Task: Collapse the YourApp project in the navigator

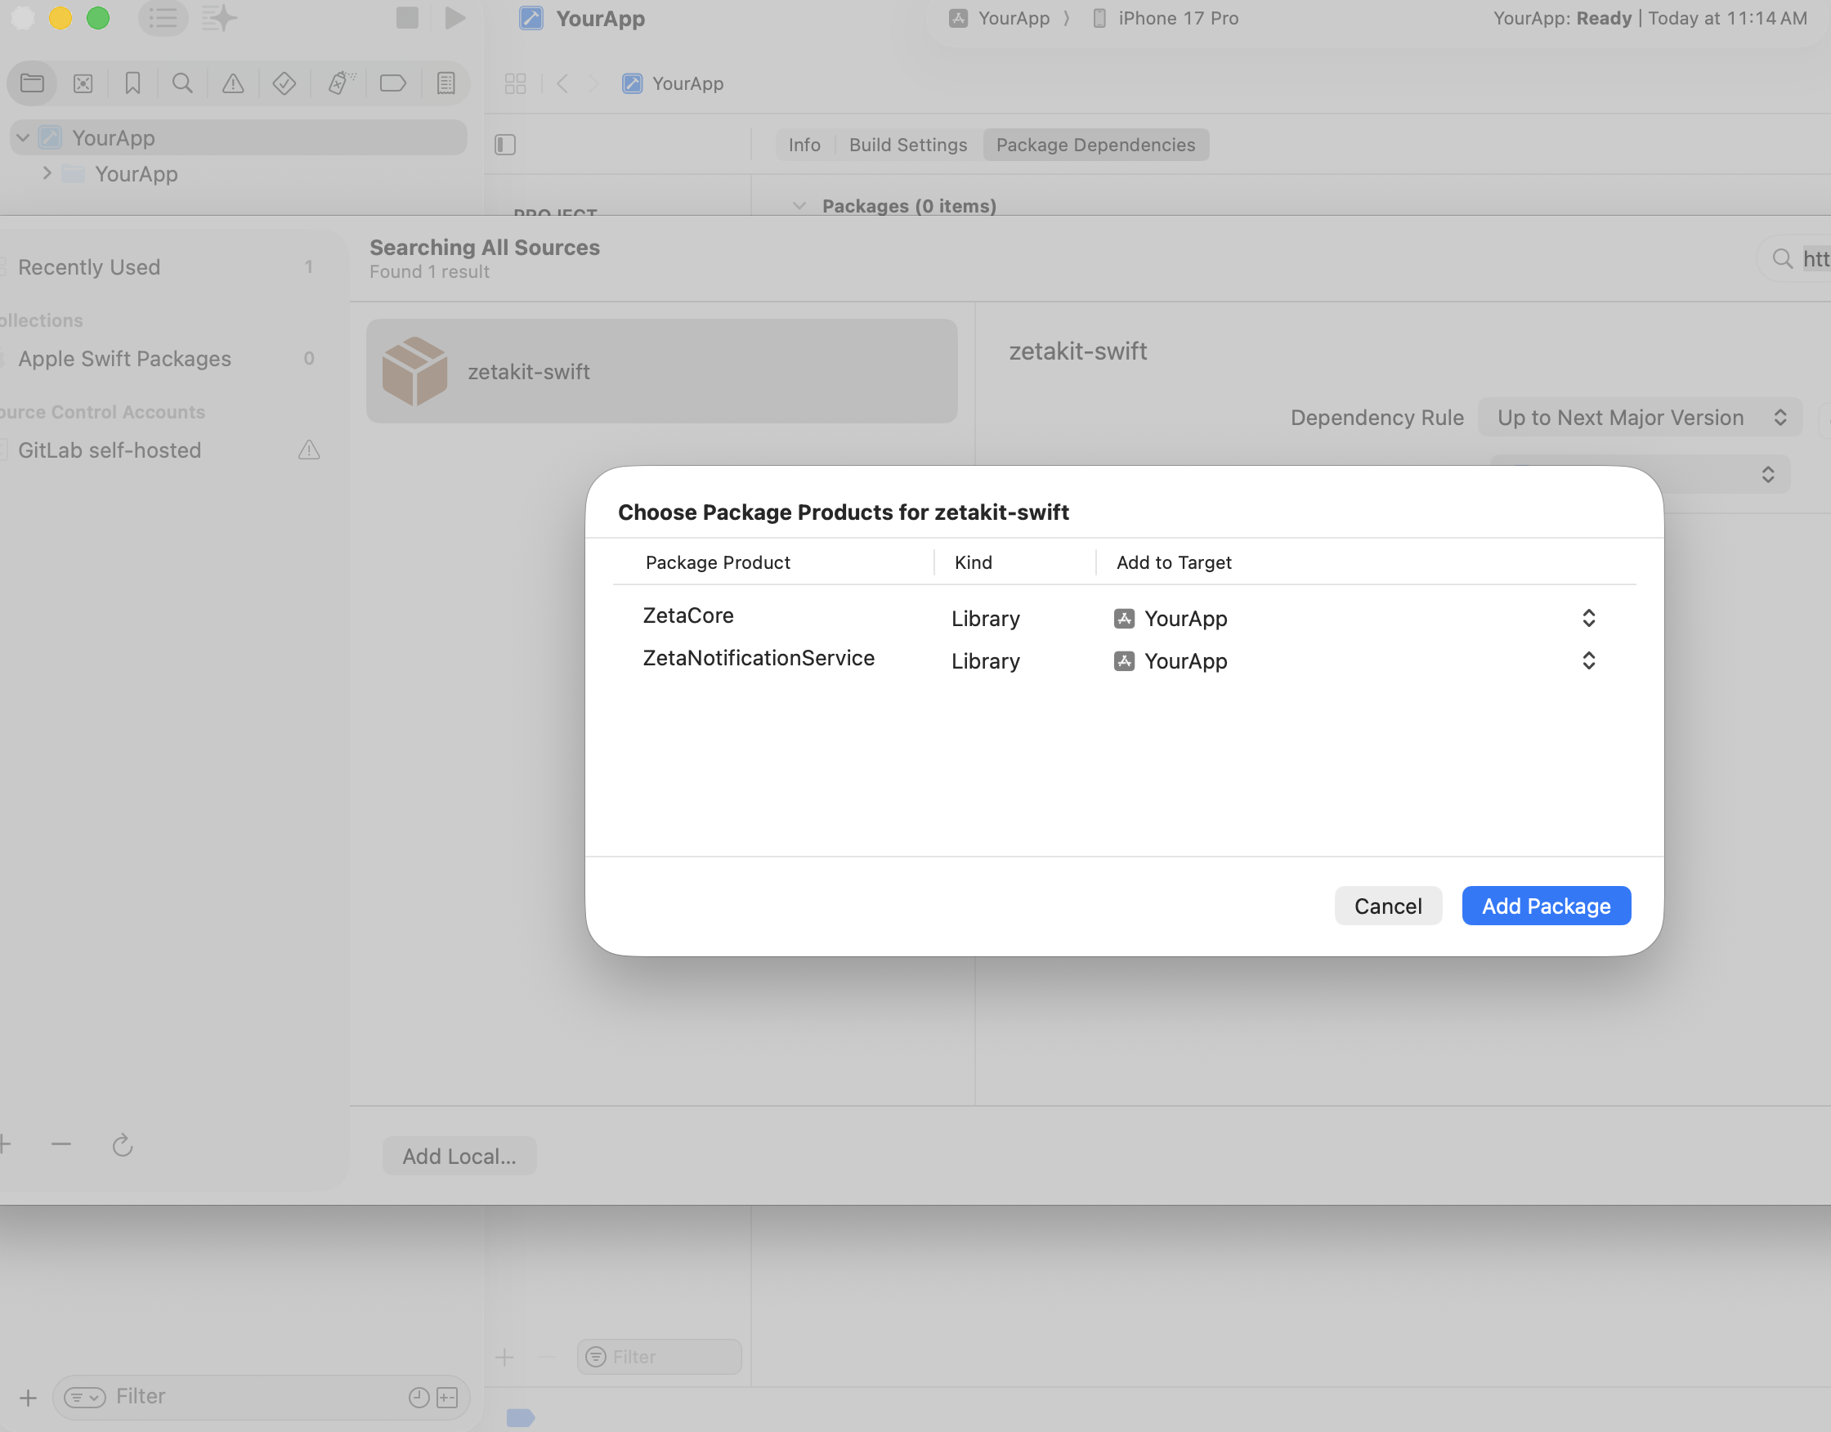Action: pyautogui.click(x=23, y=136)
